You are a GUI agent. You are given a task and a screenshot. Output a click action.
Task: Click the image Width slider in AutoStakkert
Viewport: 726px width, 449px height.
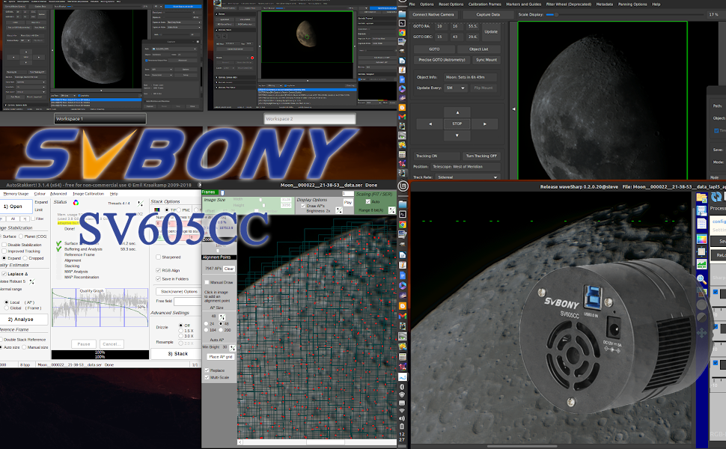click(x=262, y=200)
